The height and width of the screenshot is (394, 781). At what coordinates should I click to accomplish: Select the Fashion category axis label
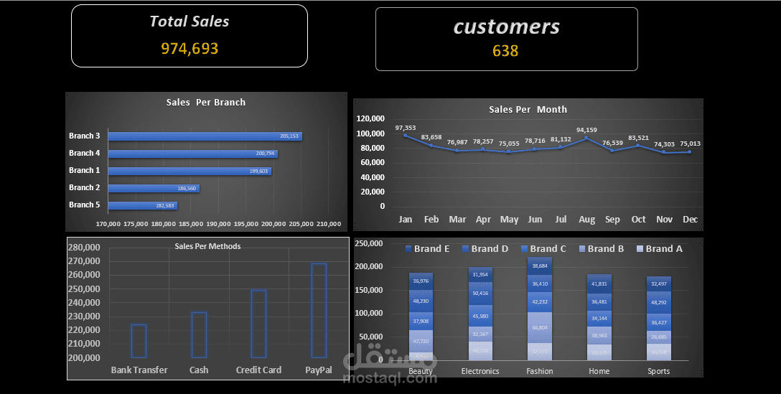pos(539,371)
